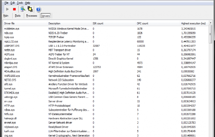The width and height of the screenshot is (215, 137).
Task: Click the Network I/O Subsystem description
Action: [x=61, y=80]
